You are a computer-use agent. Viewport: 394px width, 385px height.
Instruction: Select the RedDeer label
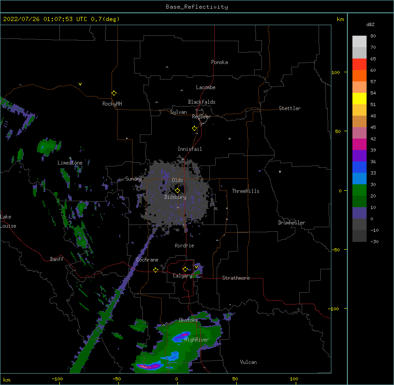click(x=201, y=117)
